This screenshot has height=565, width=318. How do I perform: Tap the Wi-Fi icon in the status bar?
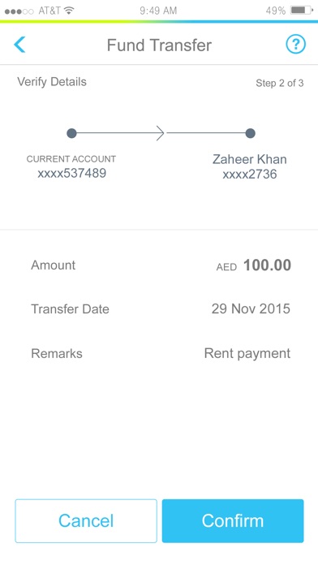coord(68,11)
